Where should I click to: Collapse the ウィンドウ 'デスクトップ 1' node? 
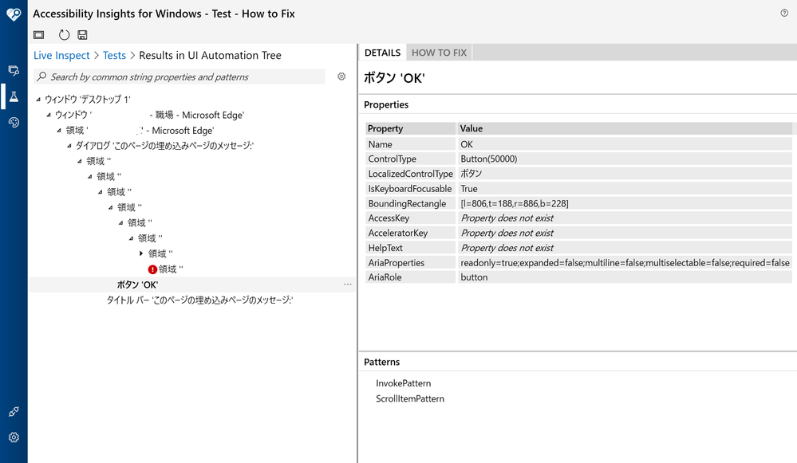pos(38,100)
